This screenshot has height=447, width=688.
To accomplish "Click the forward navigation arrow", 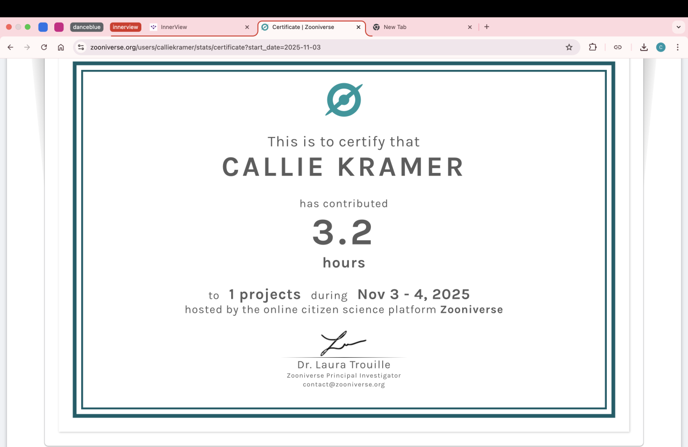I will click(27, 47).
